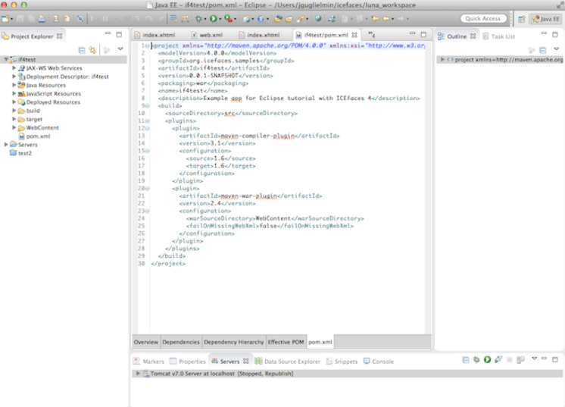The width and height of the screenshot is (565, 407).
Task: Click the Quick Access search field
Action: 482,18
